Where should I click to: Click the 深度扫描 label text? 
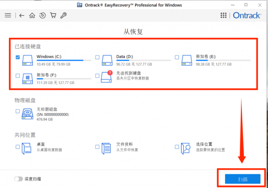point(33,179)
